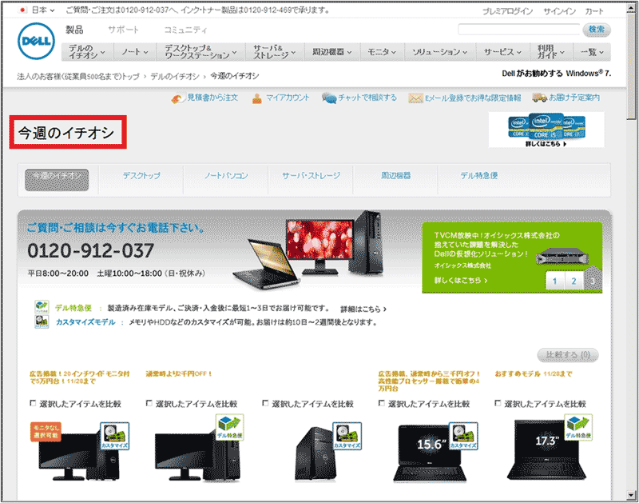Click the page scrollbar down arrow
The image size is (639, 503).
click(632, 495)
